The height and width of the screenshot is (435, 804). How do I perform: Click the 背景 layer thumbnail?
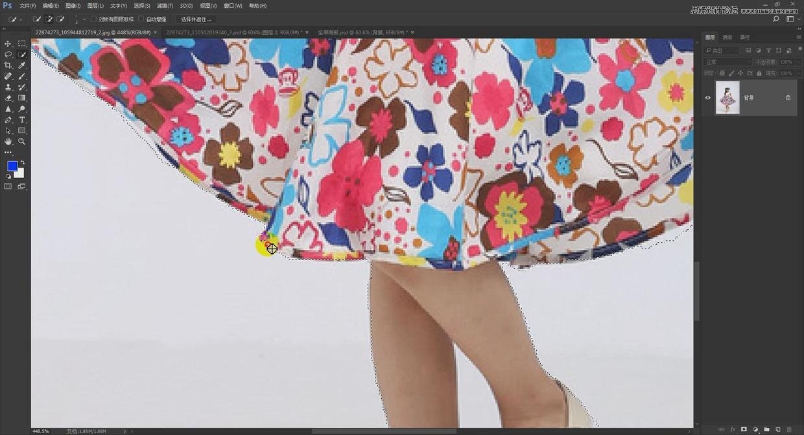click(x=727, y=98)
